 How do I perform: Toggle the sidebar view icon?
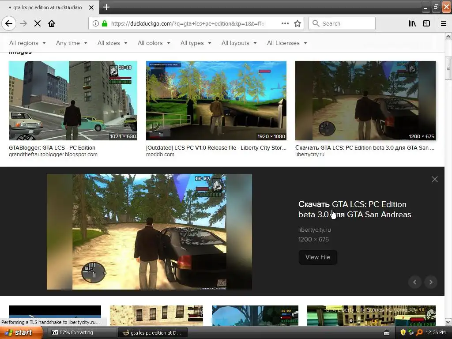pos(426,23)
